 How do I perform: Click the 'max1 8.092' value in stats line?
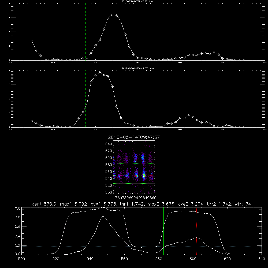pos(74,204)
